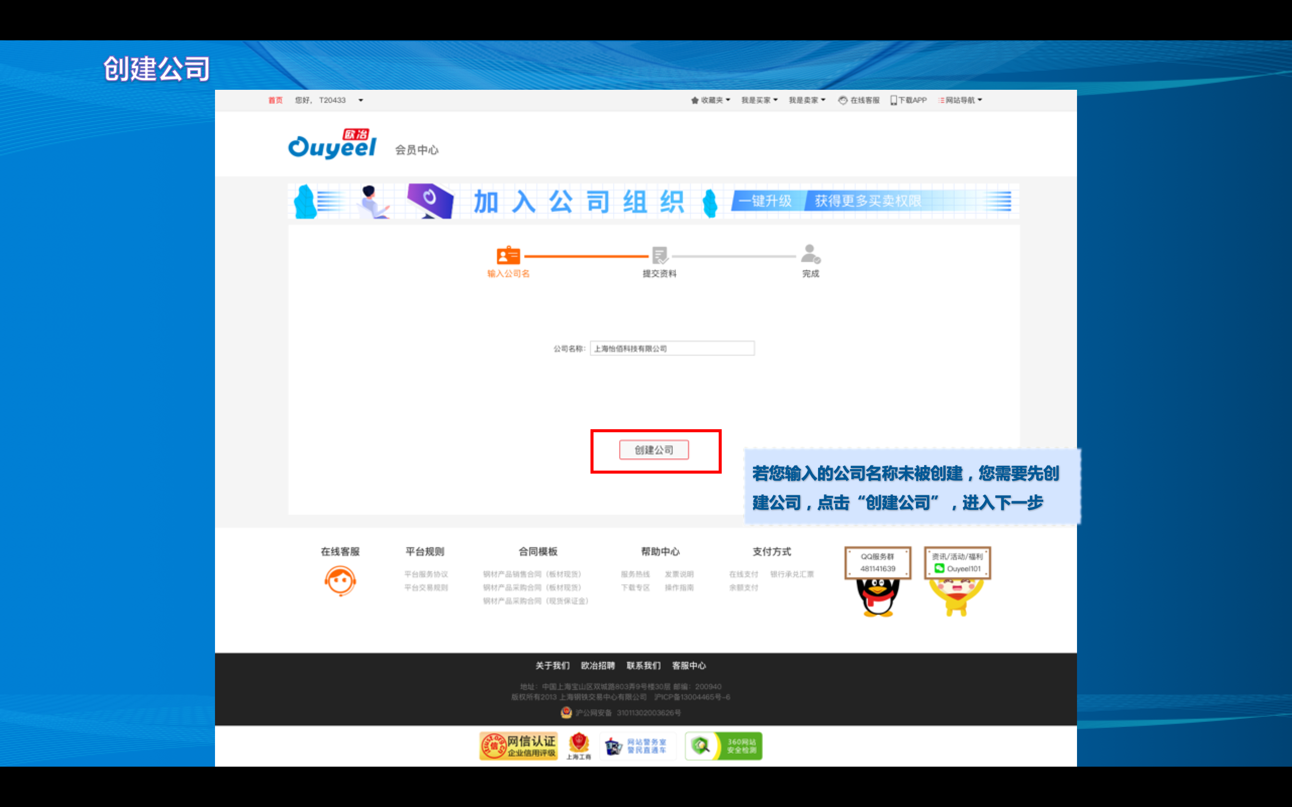
Task: Click the 网信认证 credit badge
Action: [518, 745]
